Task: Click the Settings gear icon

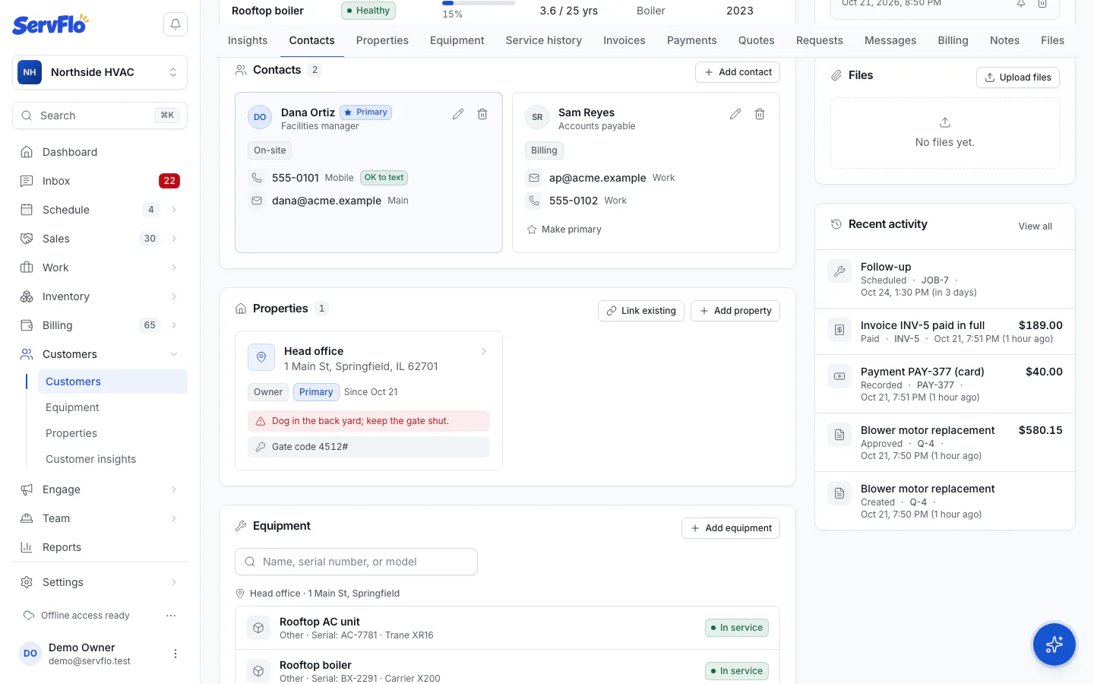Action: 27,582
